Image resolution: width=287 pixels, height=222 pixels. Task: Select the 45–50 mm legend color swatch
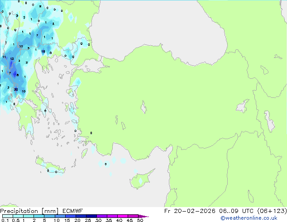coord(133,216)
